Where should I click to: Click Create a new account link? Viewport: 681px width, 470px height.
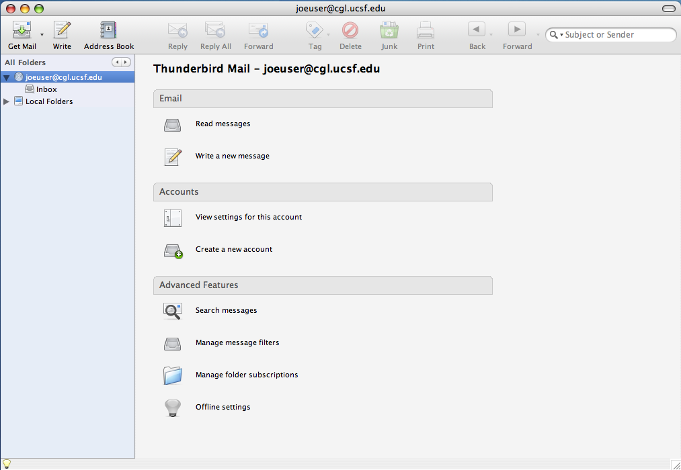(234, 249)
